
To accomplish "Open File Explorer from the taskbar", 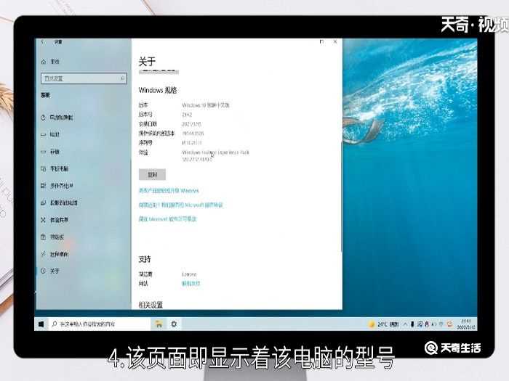I will point(159,324).
